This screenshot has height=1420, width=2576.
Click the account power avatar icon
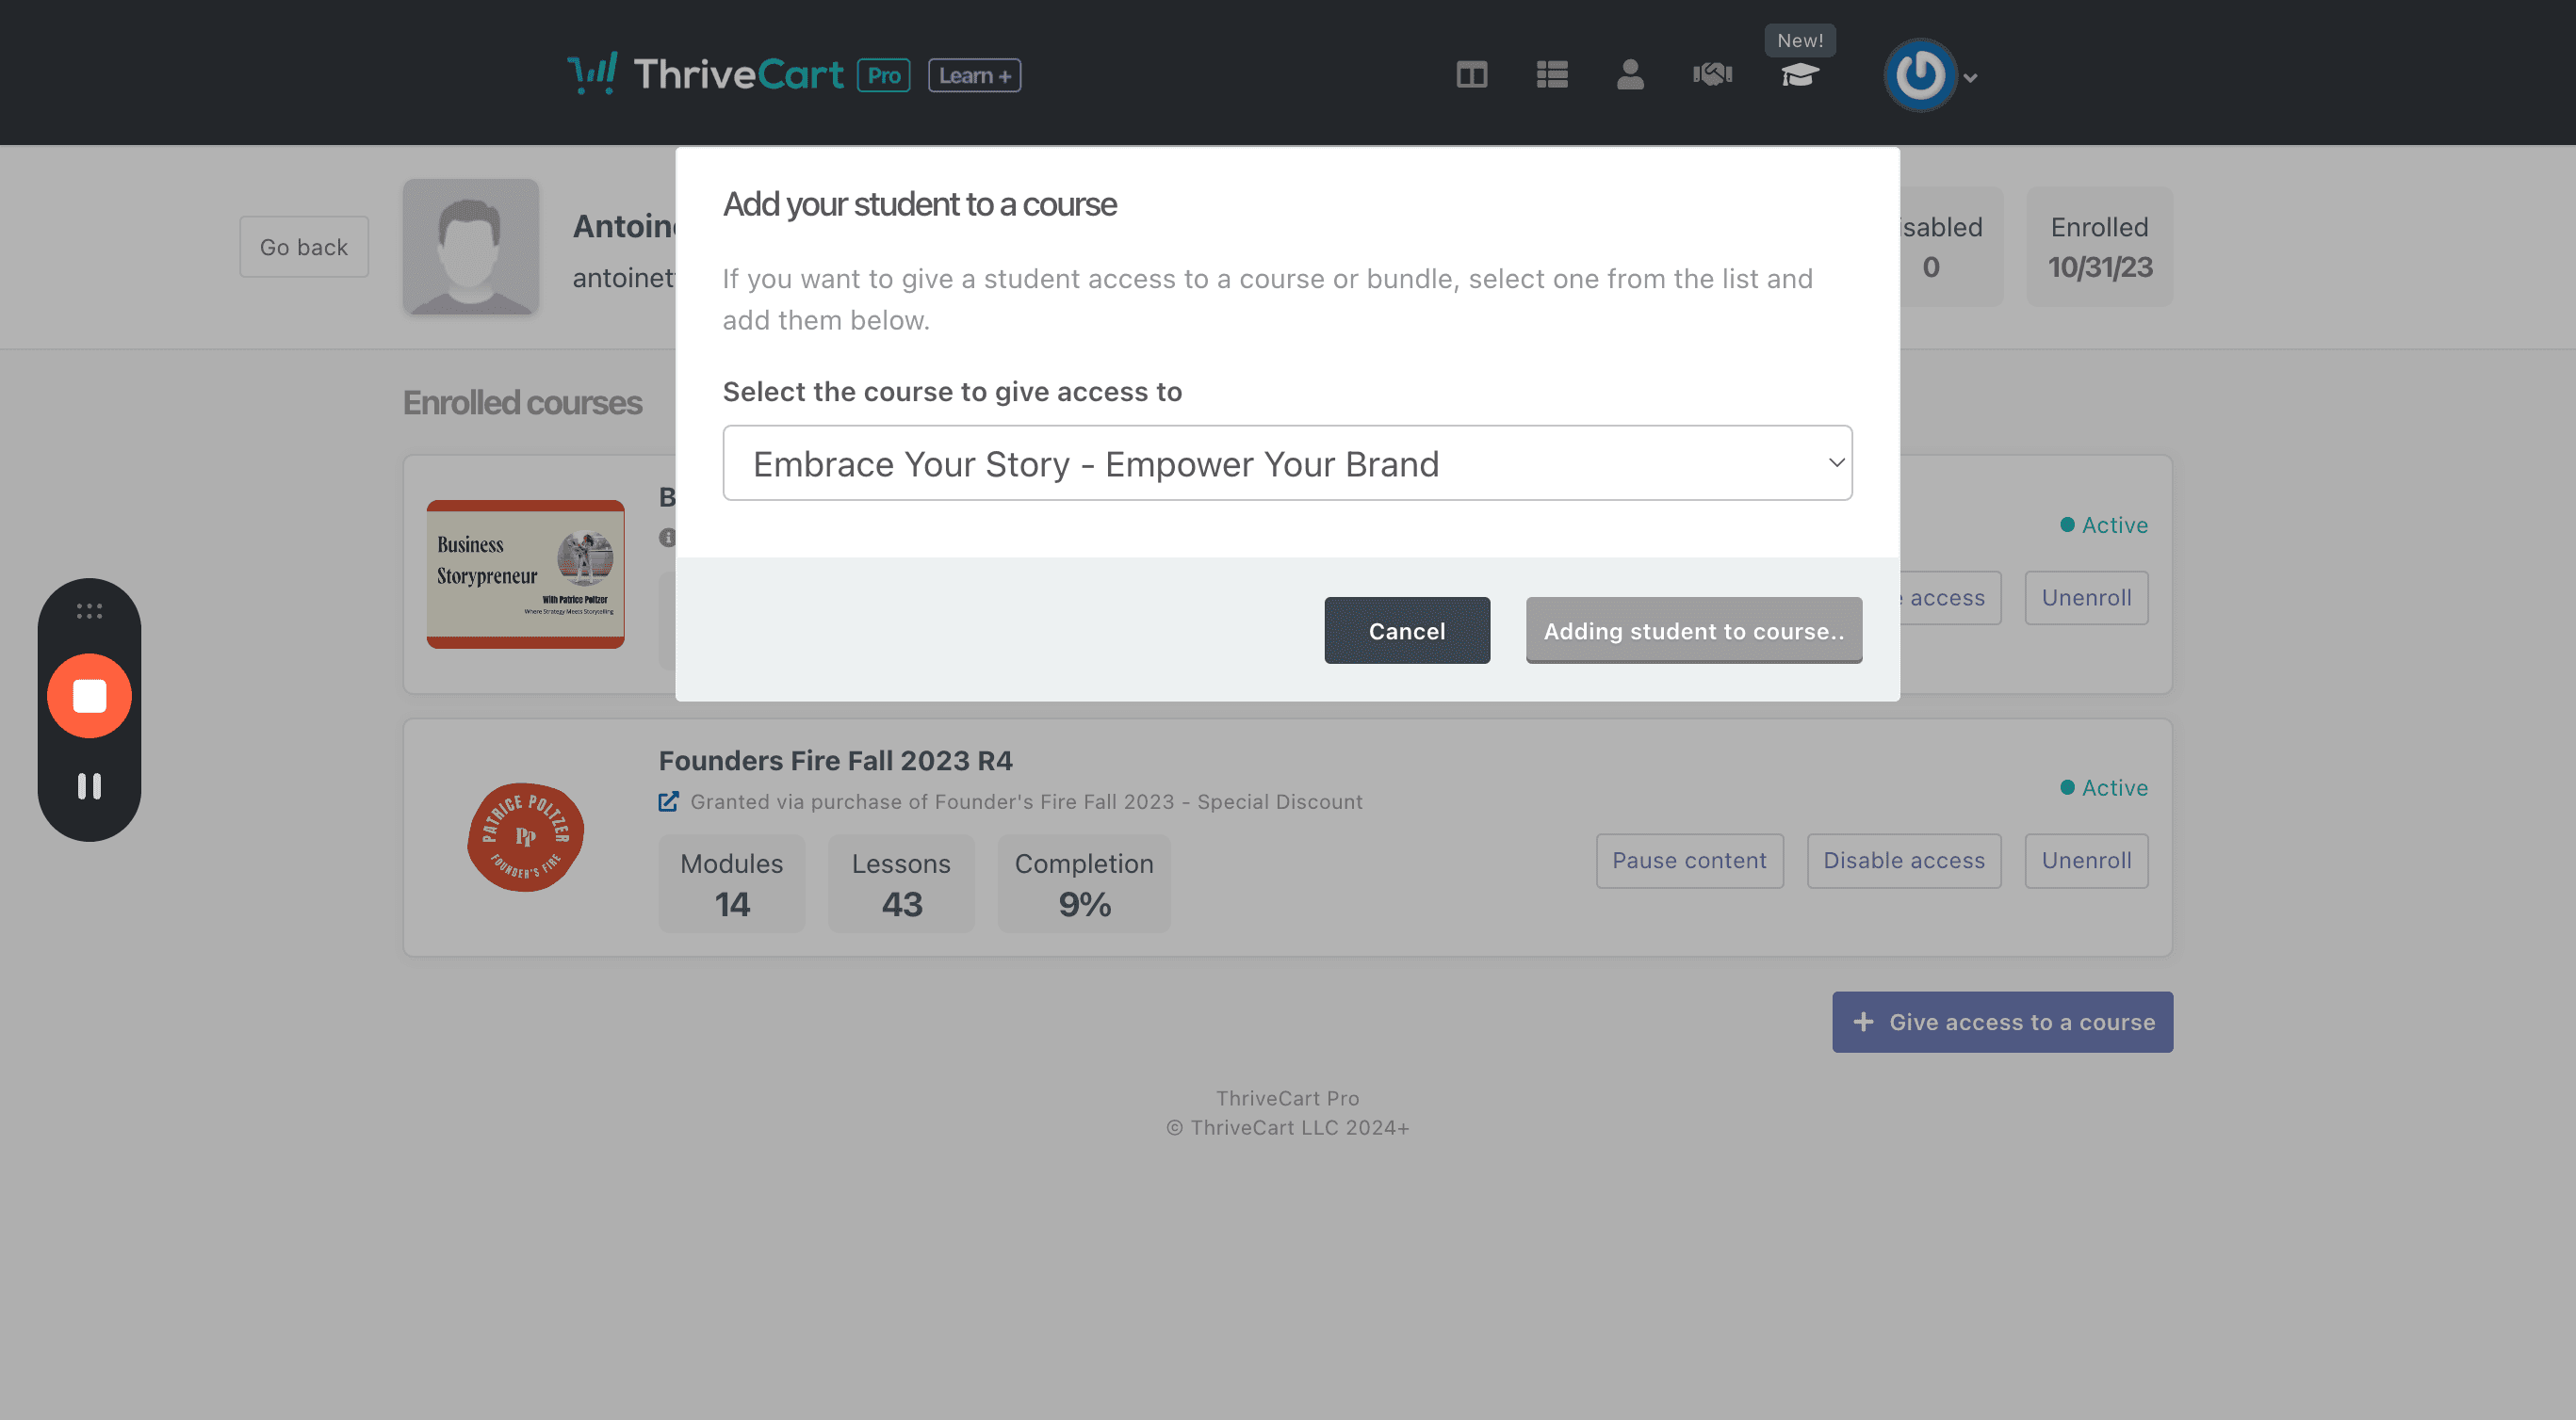point(1919,75)
